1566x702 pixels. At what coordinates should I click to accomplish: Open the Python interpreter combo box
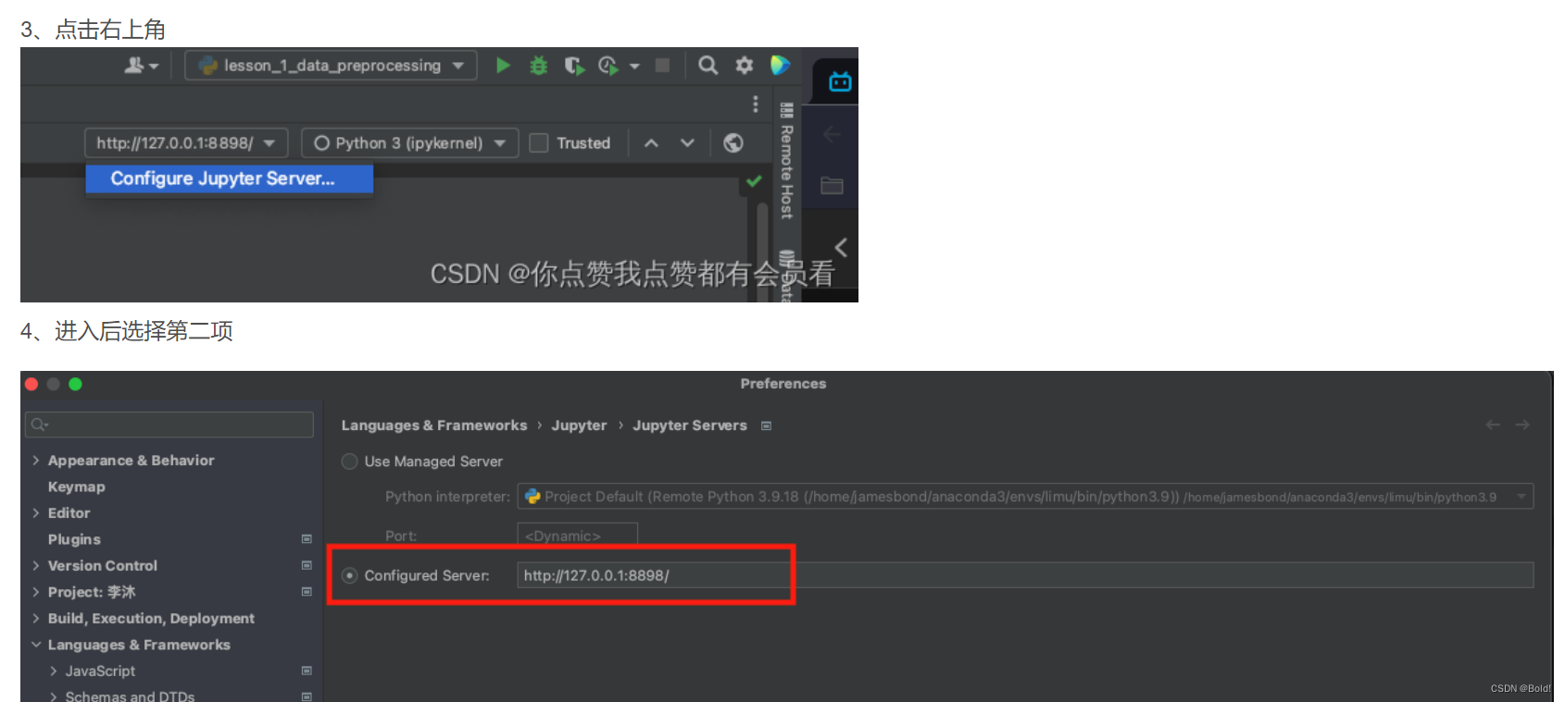(x=1025, y=497)
